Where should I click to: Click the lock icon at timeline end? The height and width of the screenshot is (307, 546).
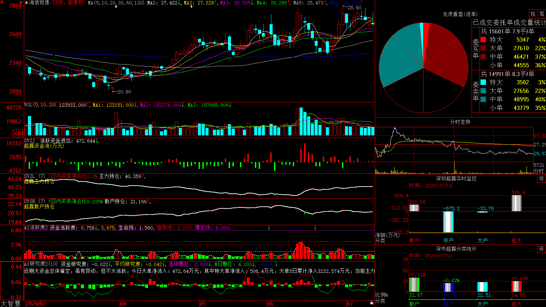tap(372, 303)
